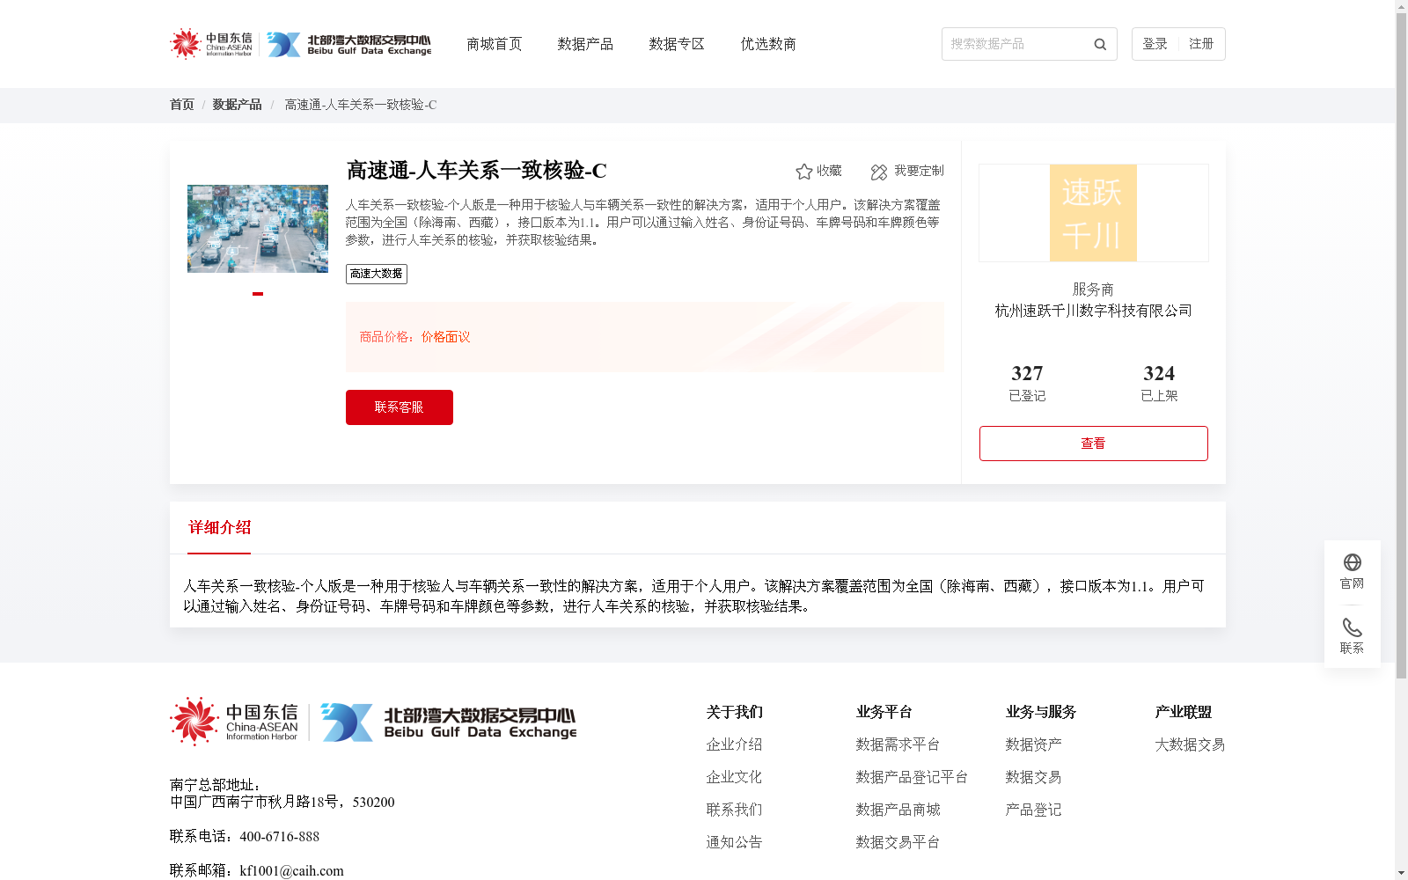Click the 327 已登记 count
The width and height of the screenshot is (1408, 880).
pyautogui.click(x=1027, y=383)
